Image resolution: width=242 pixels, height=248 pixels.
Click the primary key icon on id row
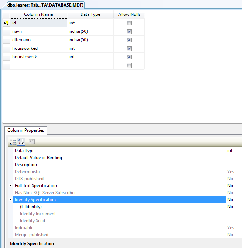click(x=6, y=23)
